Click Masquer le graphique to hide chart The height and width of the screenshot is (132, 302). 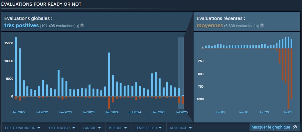tap(271, 127)
